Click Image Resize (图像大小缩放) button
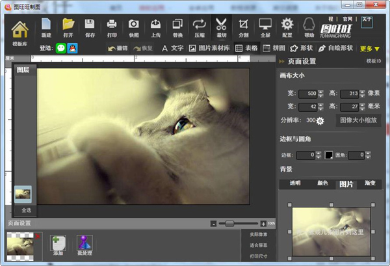 pos(357,120)
